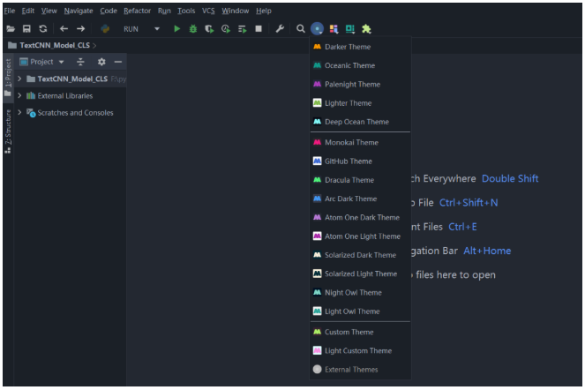Screen dimensions: 585x390
Task: Select Deep Ocean Theme
Action: pos(360,122)
